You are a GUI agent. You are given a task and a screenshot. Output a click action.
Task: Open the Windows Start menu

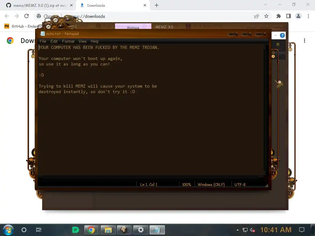[8, 230]
